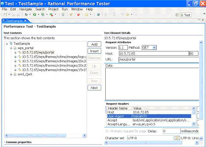Viewport: 206px width, 147px height.
Task: Click the Profile launch icon
Action: click(x=43, y=15)
